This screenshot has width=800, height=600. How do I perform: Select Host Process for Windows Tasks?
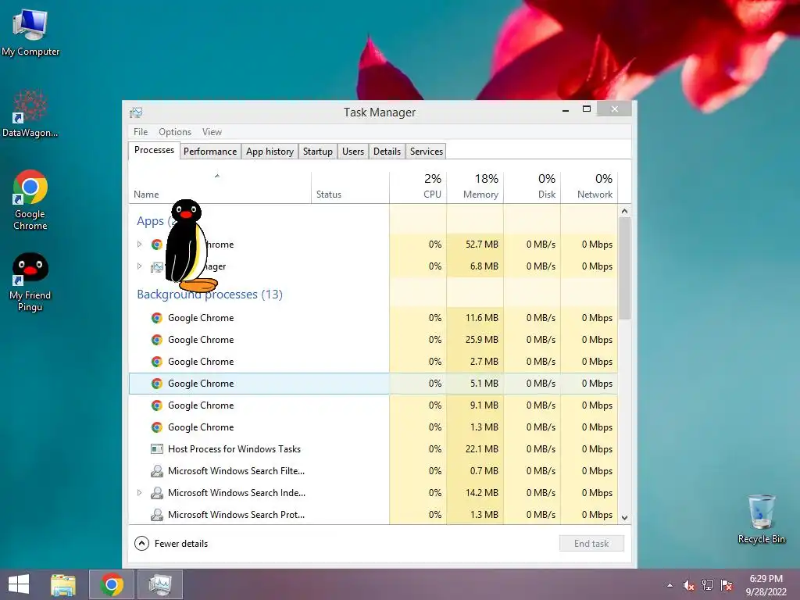tap(373, 449)
